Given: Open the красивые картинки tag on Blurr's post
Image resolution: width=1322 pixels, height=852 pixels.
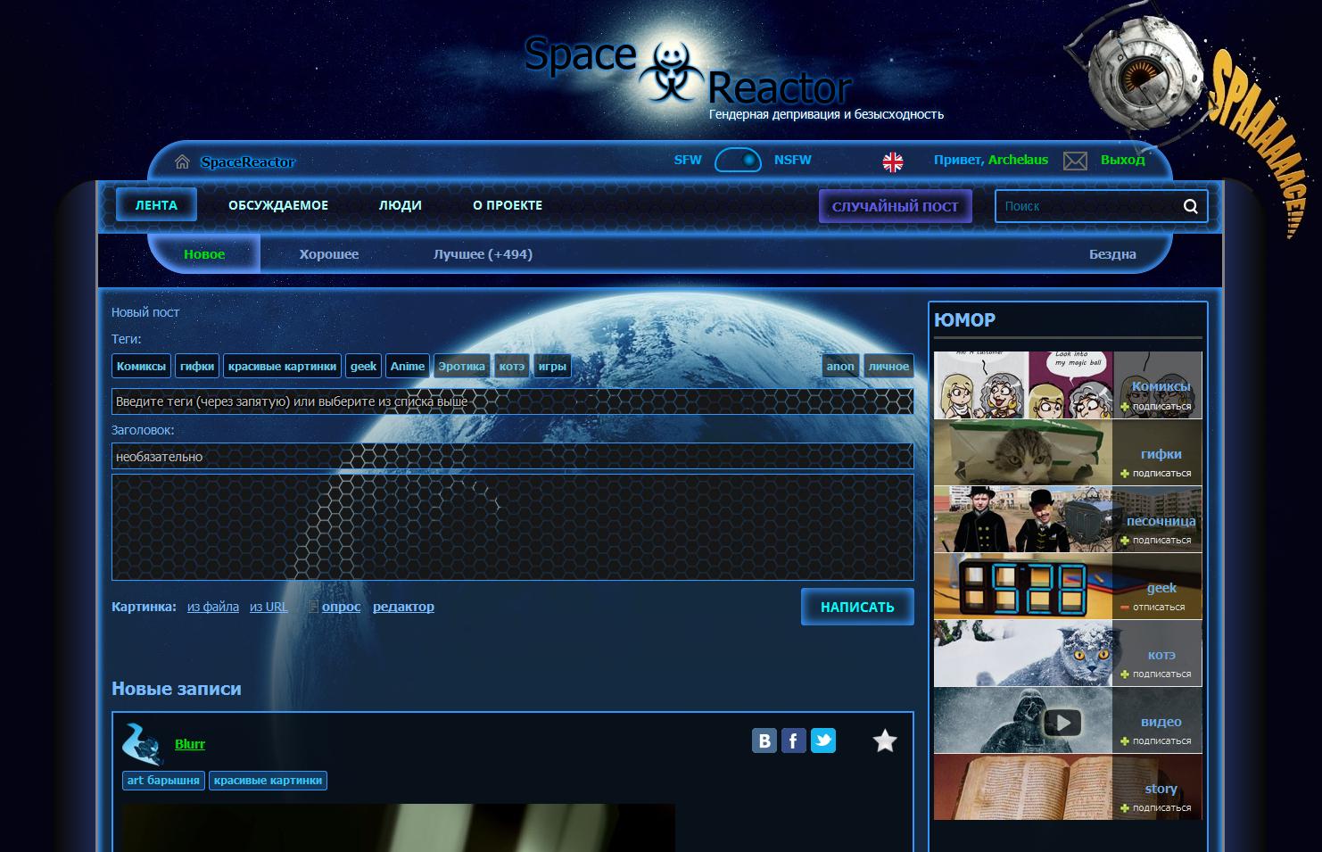Looking at the screenshot, I should pyautogui.click(x=268, y=781).
